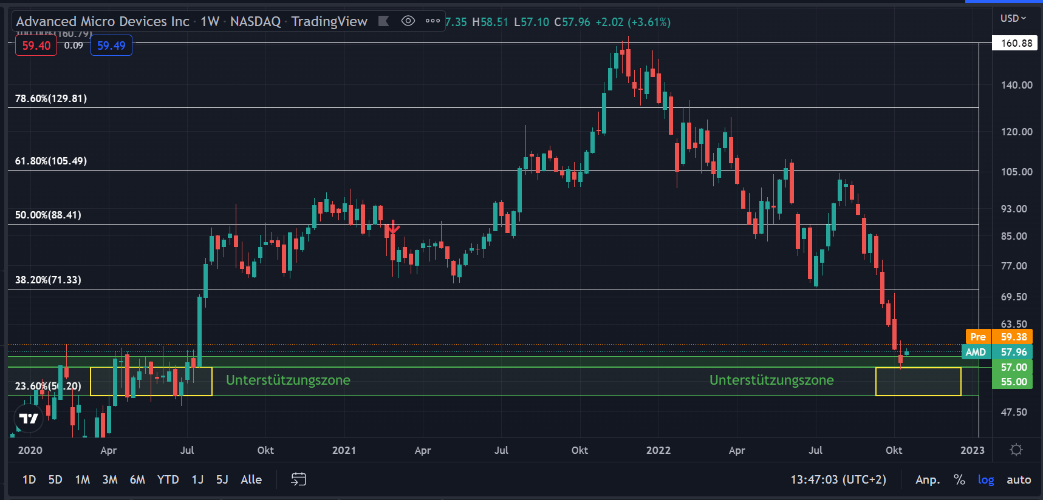This screenshot has height=500, width=1043.
Task: Click the Unterstützungszone label beside the 2022 rectangle
Action: click(771, 380)
